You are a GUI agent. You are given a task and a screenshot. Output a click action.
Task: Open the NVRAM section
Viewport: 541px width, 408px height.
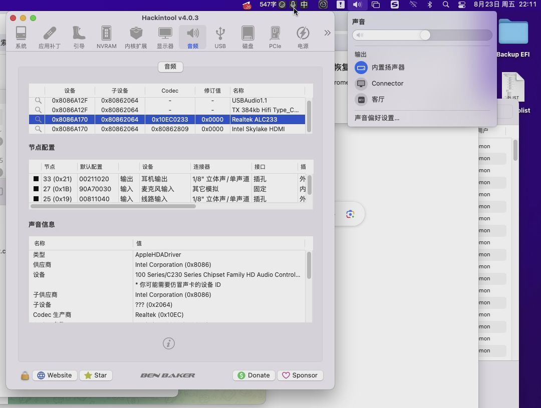(x=106, y=37)
